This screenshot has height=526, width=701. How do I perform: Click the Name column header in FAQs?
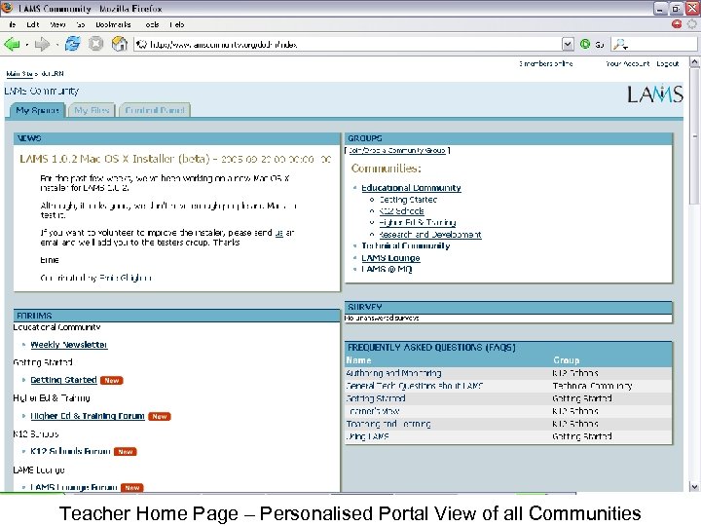tap(358, 360)
